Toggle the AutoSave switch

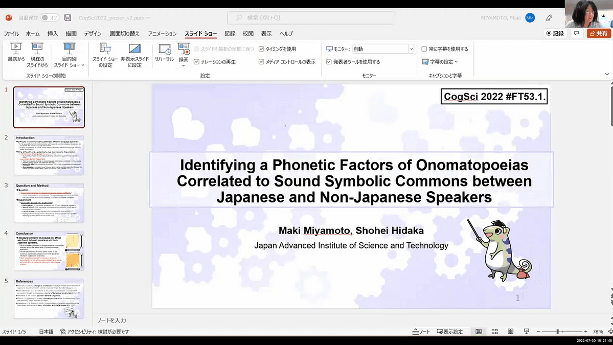pyautogui.click(x=49, y=17)
